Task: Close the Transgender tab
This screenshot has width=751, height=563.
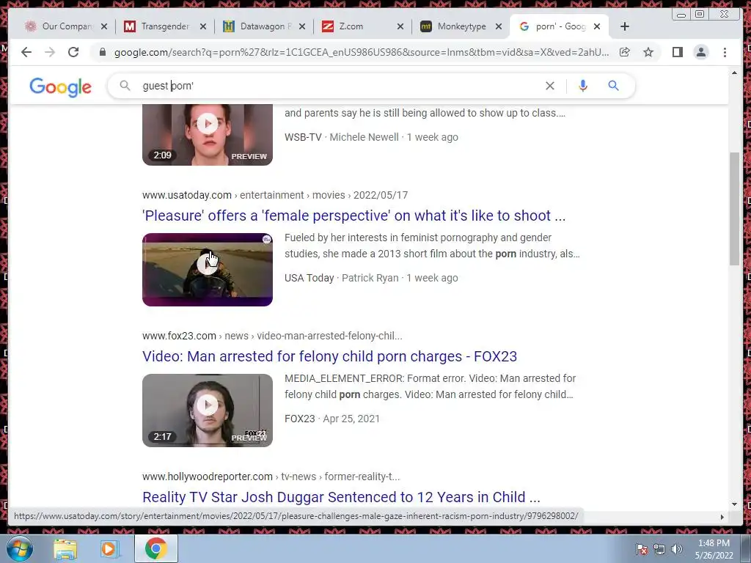Action: [203, 26]
